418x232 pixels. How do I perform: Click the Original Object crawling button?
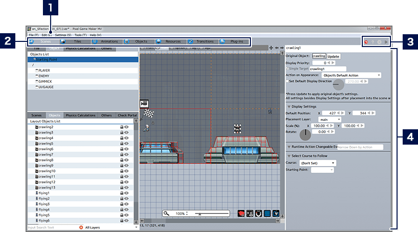[319, 56]
